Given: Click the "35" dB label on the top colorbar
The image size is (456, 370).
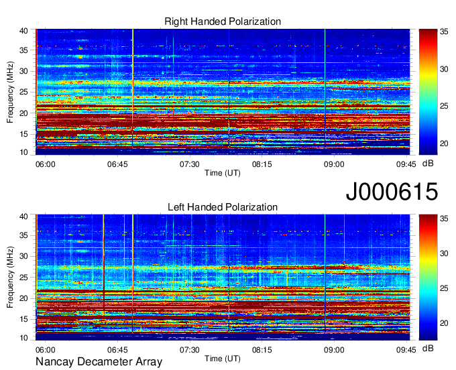Looking at the screenshot, I should pyautogui.click(x=444, y=32).
